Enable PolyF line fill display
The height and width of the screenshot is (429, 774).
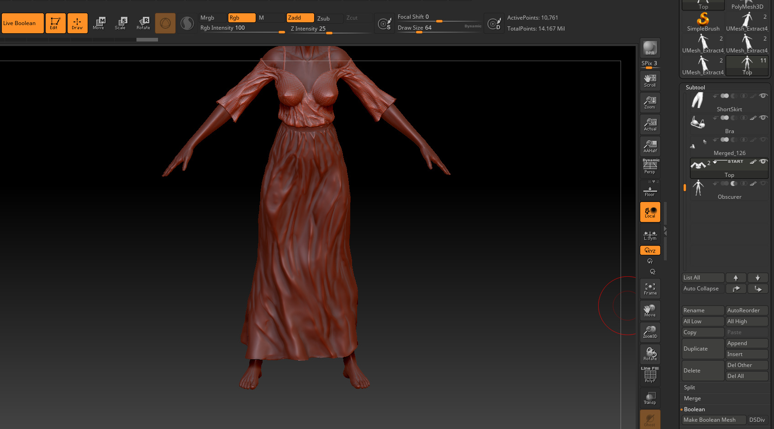click(x=650, y=375)
